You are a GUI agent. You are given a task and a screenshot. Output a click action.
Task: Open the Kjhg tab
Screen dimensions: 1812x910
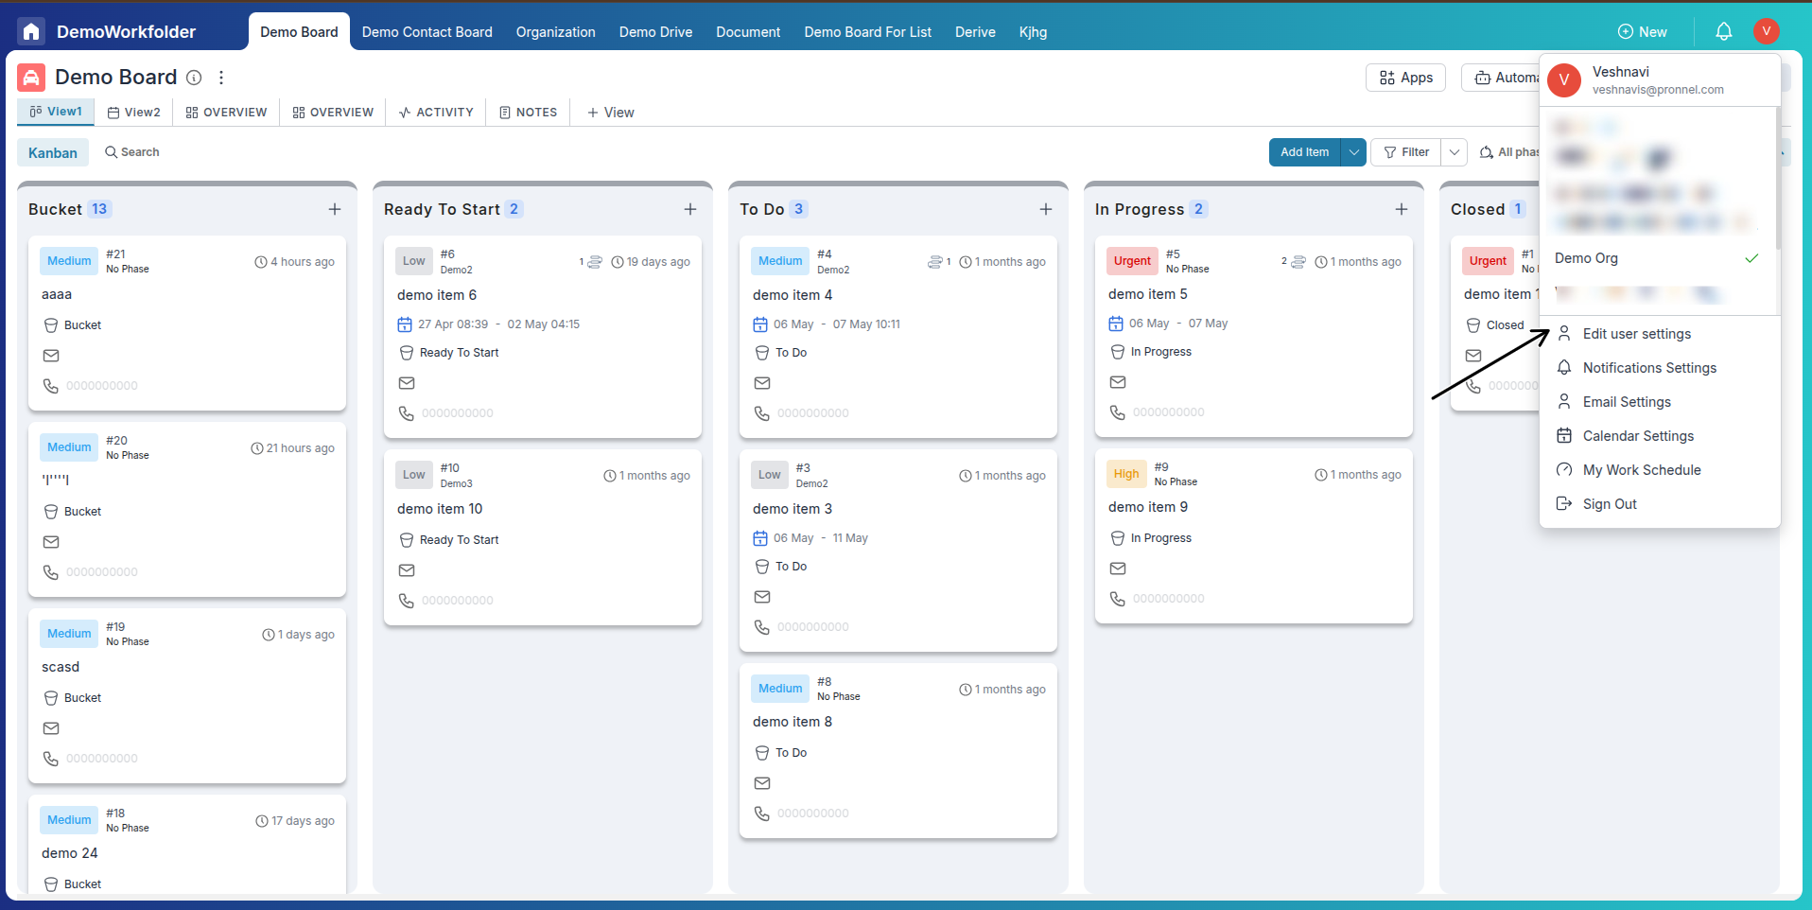[1033, 32]
